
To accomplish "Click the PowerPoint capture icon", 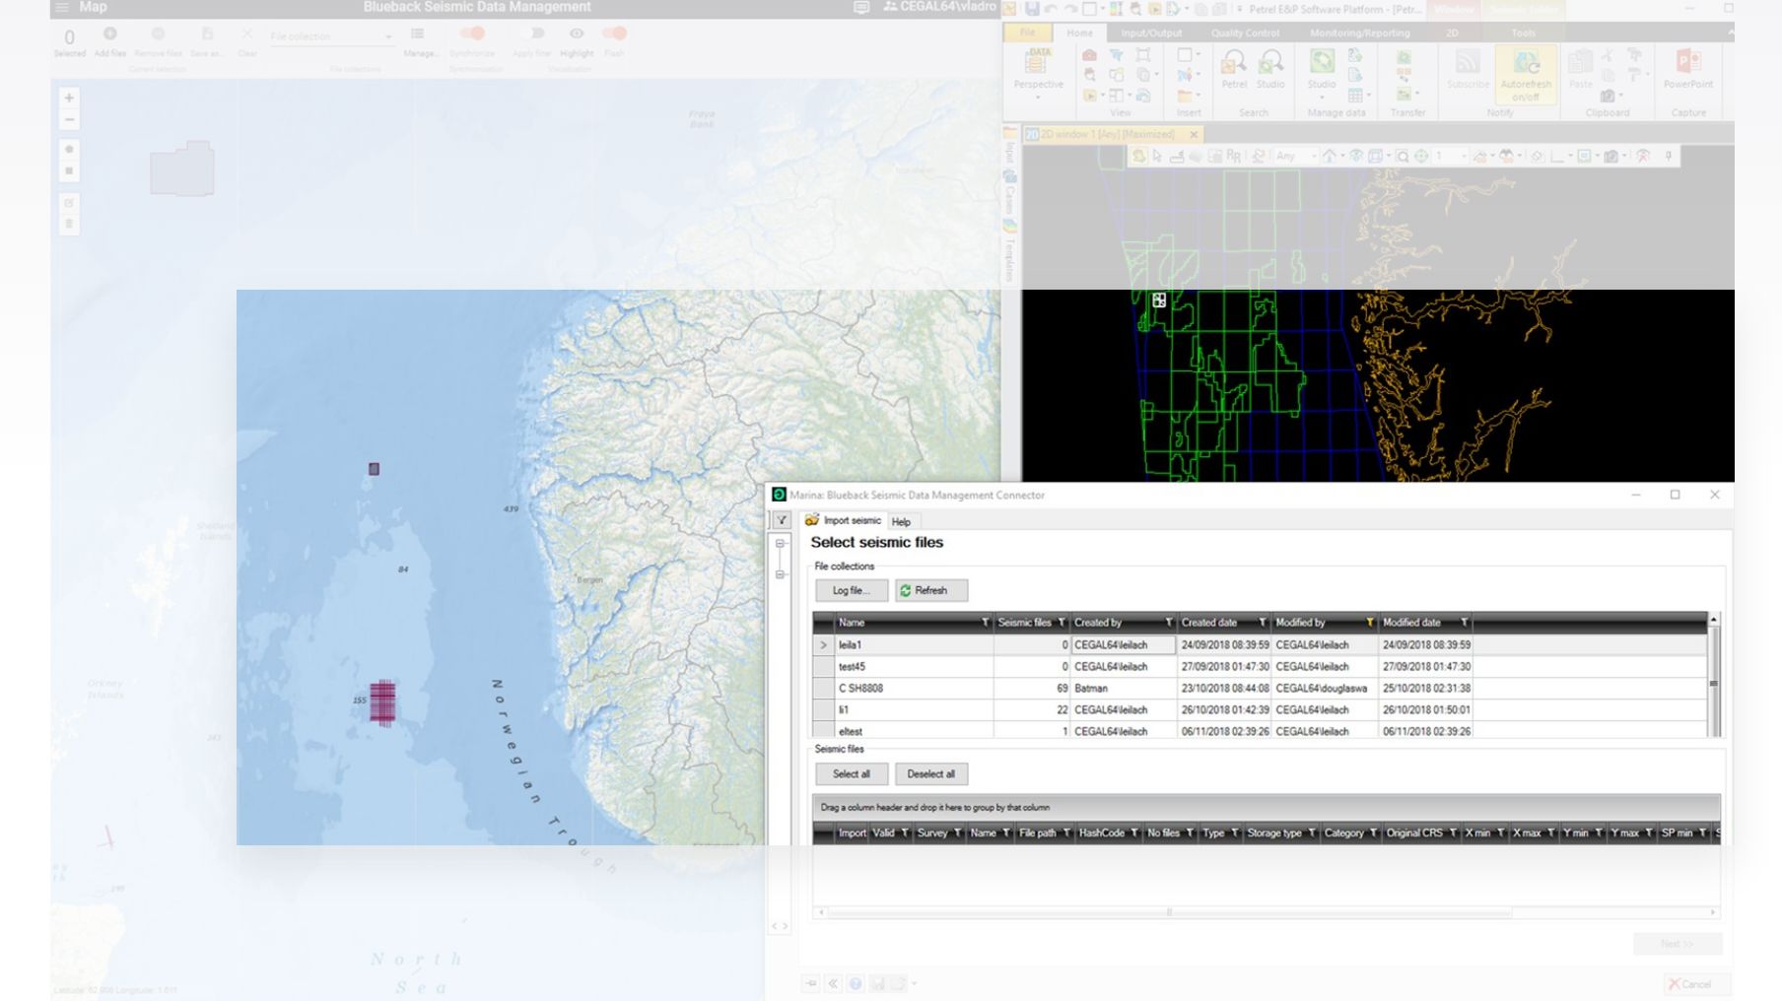I will (1688, 70).
